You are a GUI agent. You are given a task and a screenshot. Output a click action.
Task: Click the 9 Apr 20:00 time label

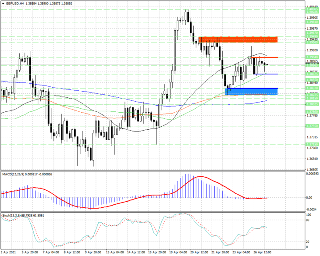coord(93,252)
